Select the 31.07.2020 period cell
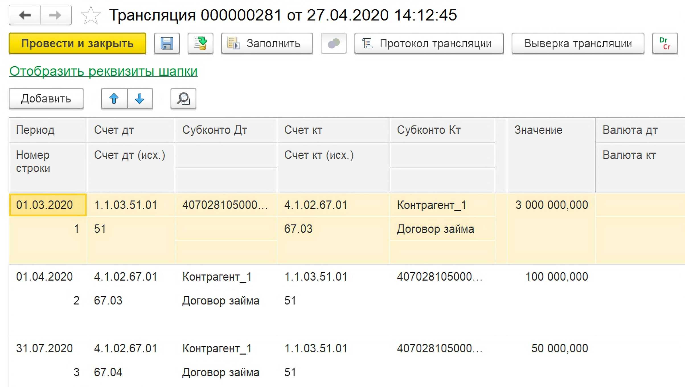The width and height of the screenshot is (685, 387). tap(48, 348)
